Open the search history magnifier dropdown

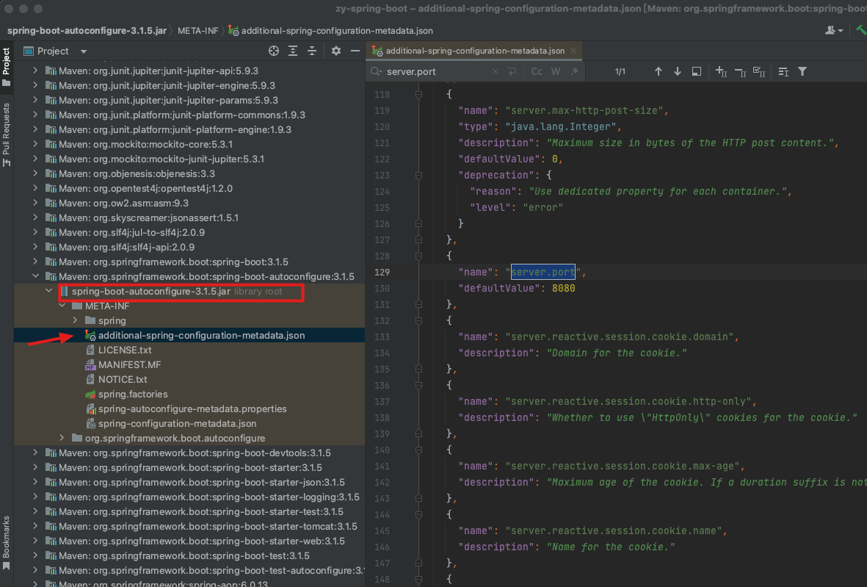tap(377, 71)
